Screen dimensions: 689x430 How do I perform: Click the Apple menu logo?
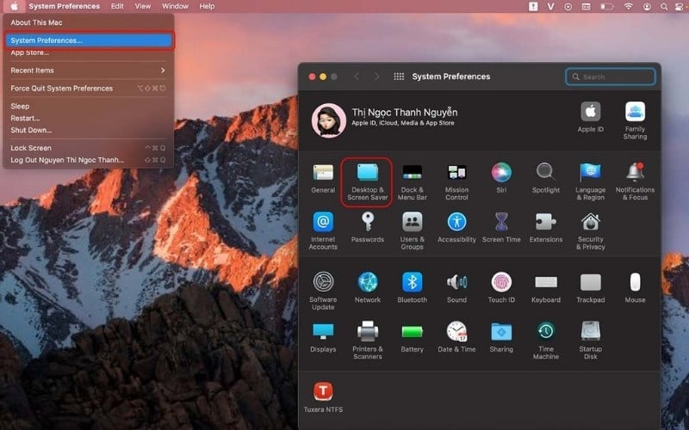tap(14, 6)
